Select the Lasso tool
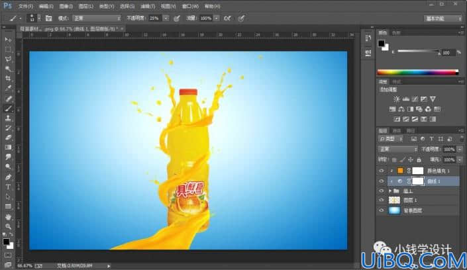 tap(8, 60)
